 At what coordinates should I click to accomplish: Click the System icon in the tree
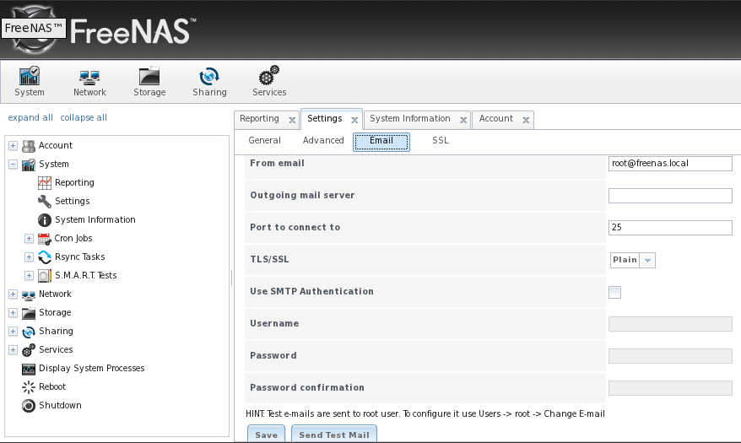point(29,165)
